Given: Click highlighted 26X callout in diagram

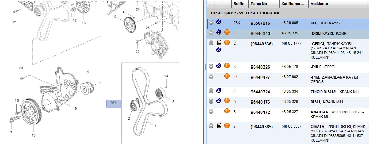Looking at the screenshot, I should click(114, 103).
